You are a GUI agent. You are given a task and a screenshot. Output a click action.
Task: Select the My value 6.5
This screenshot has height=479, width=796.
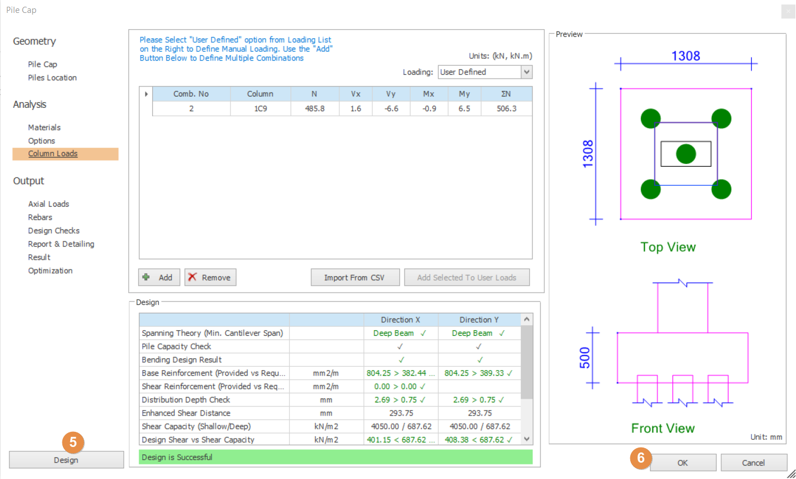465,108
